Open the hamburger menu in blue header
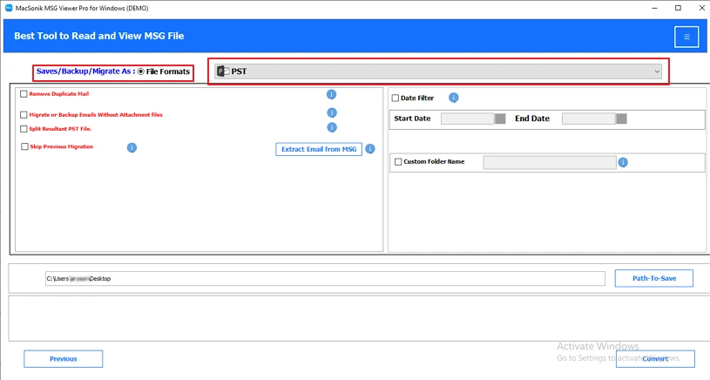Viewport: 710px width, 380px height. tap(686, 37)
